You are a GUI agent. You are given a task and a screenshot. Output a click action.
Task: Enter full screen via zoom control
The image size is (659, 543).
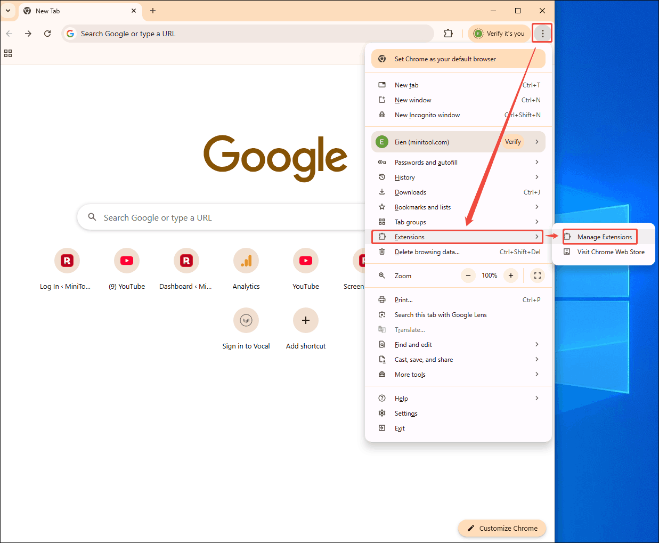coord(537,275)
